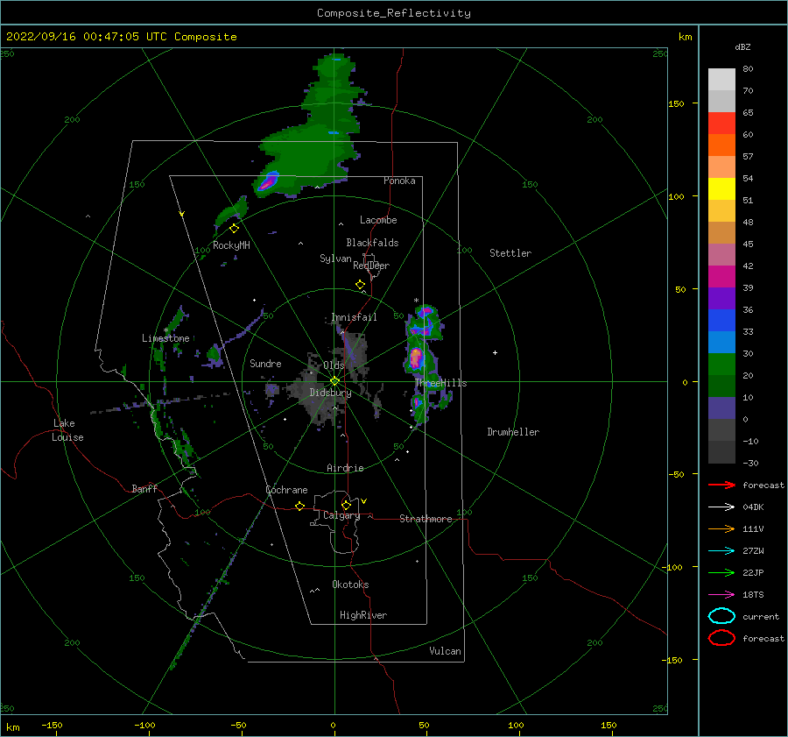788x737 pixels.
Task: Click the Vulcan city label
Action: (445, 650)
